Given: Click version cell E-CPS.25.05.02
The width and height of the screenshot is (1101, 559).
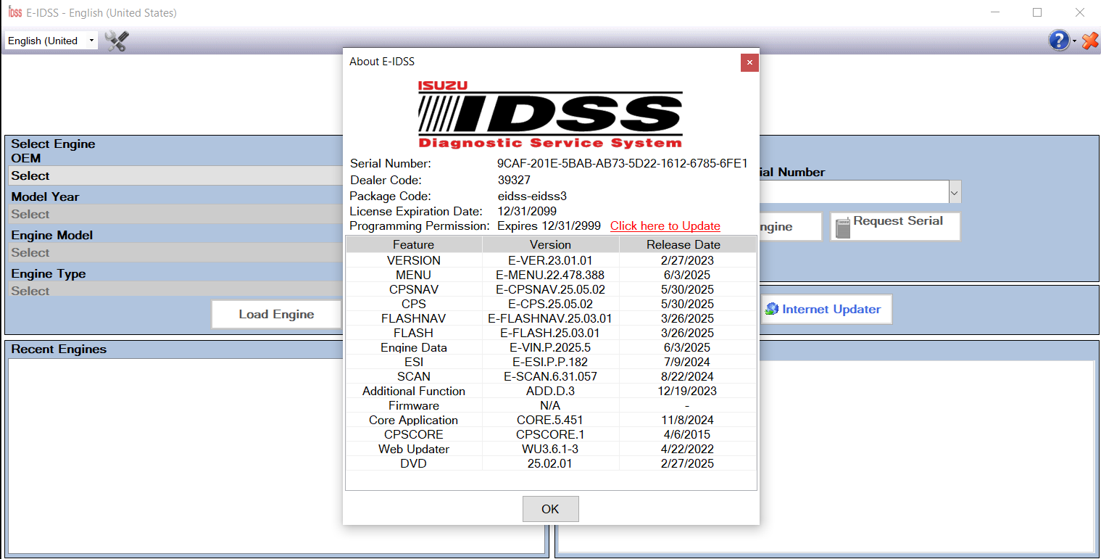Looking at the screenshot, I should 550,304.
